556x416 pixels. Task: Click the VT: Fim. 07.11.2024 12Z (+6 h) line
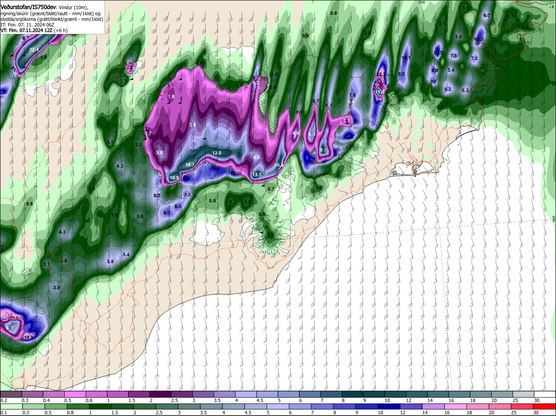(34, 30)
